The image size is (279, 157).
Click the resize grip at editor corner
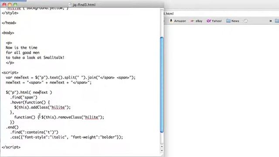coord(162,155)
